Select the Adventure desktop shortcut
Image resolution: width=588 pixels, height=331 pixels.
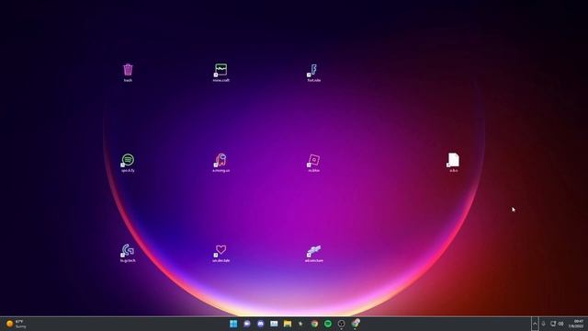pos(314,253)
